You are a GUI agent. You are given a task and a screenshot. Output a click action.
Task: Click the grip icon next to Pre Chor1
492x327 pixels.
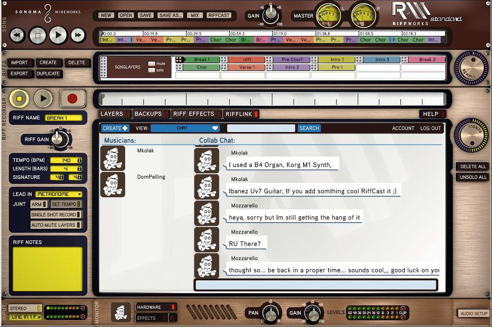[269, 59]
